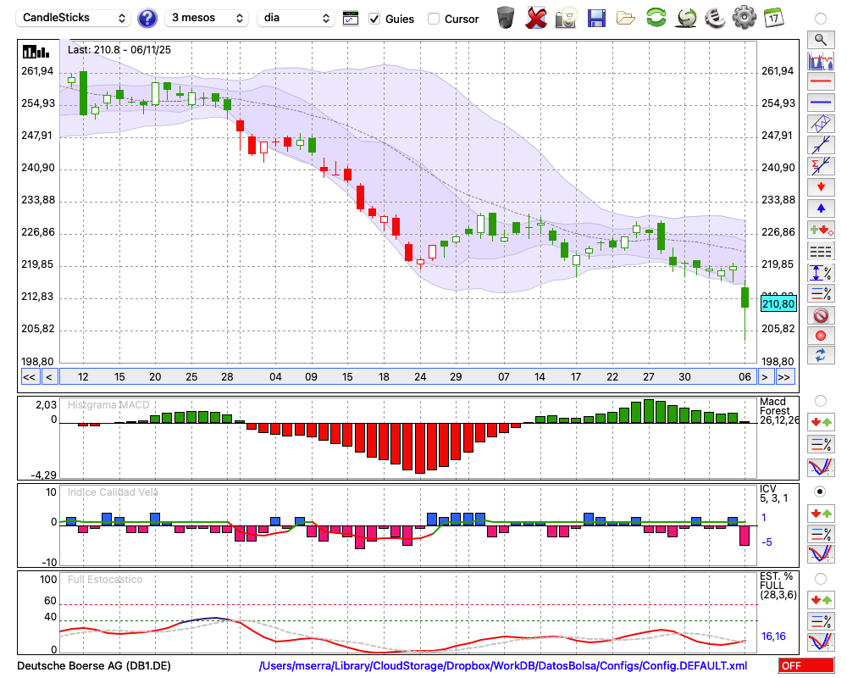Open the dia interval dropdown

(296, 18)
